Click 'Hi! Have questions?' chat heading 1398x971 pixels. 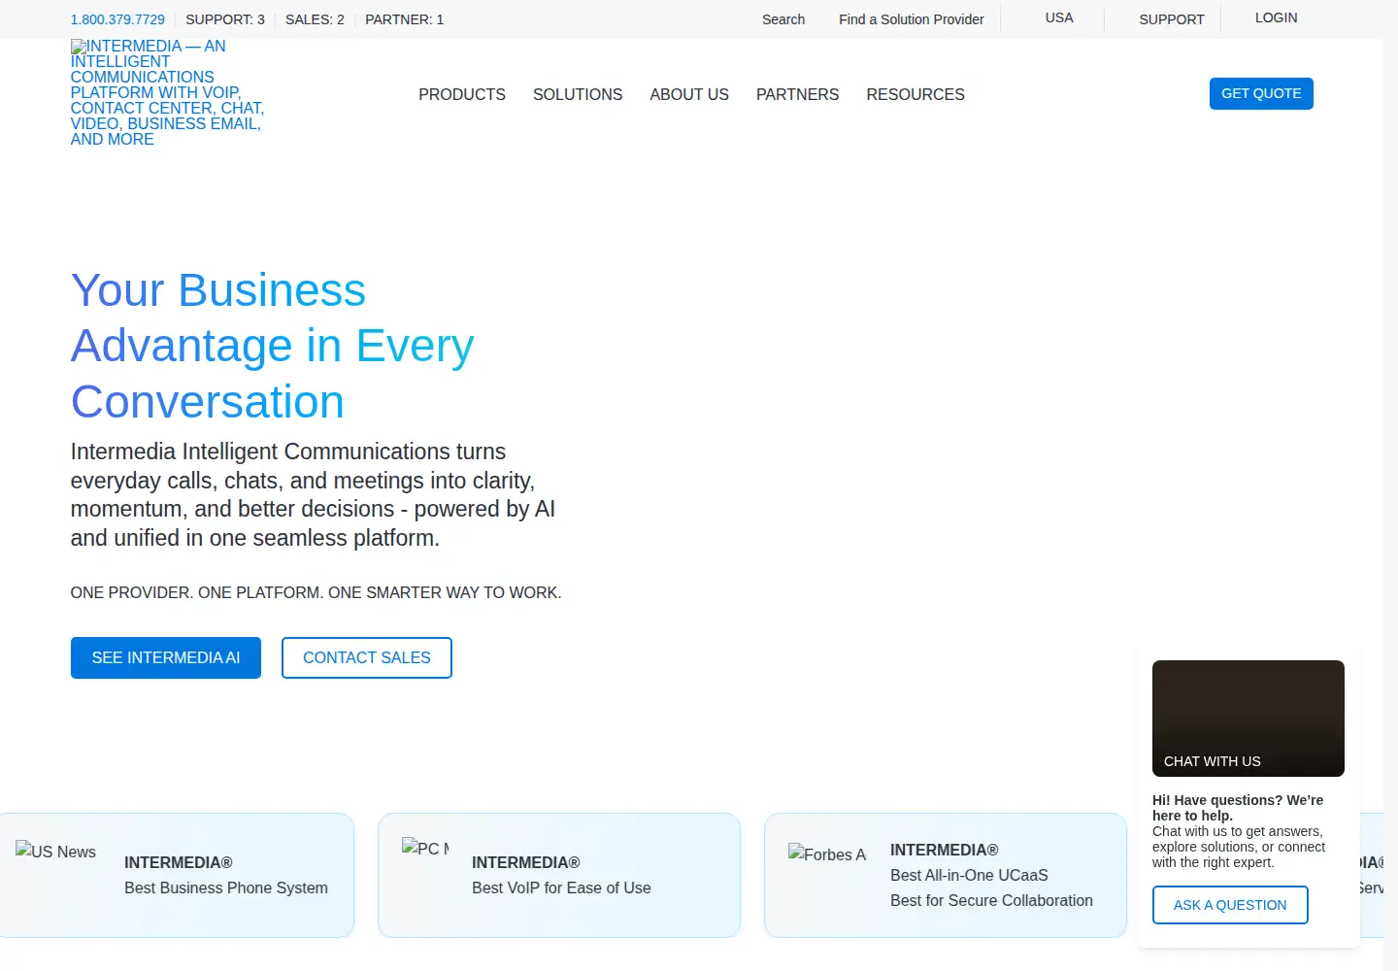click(1238, 808)
